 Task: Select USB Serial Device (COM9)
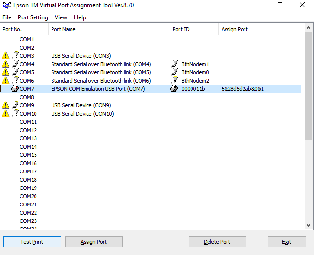[81, 105]
